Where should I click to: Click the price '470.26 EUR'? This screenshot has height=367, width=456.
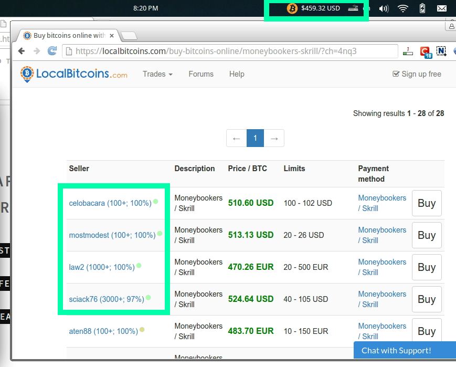tap(251, 267)
